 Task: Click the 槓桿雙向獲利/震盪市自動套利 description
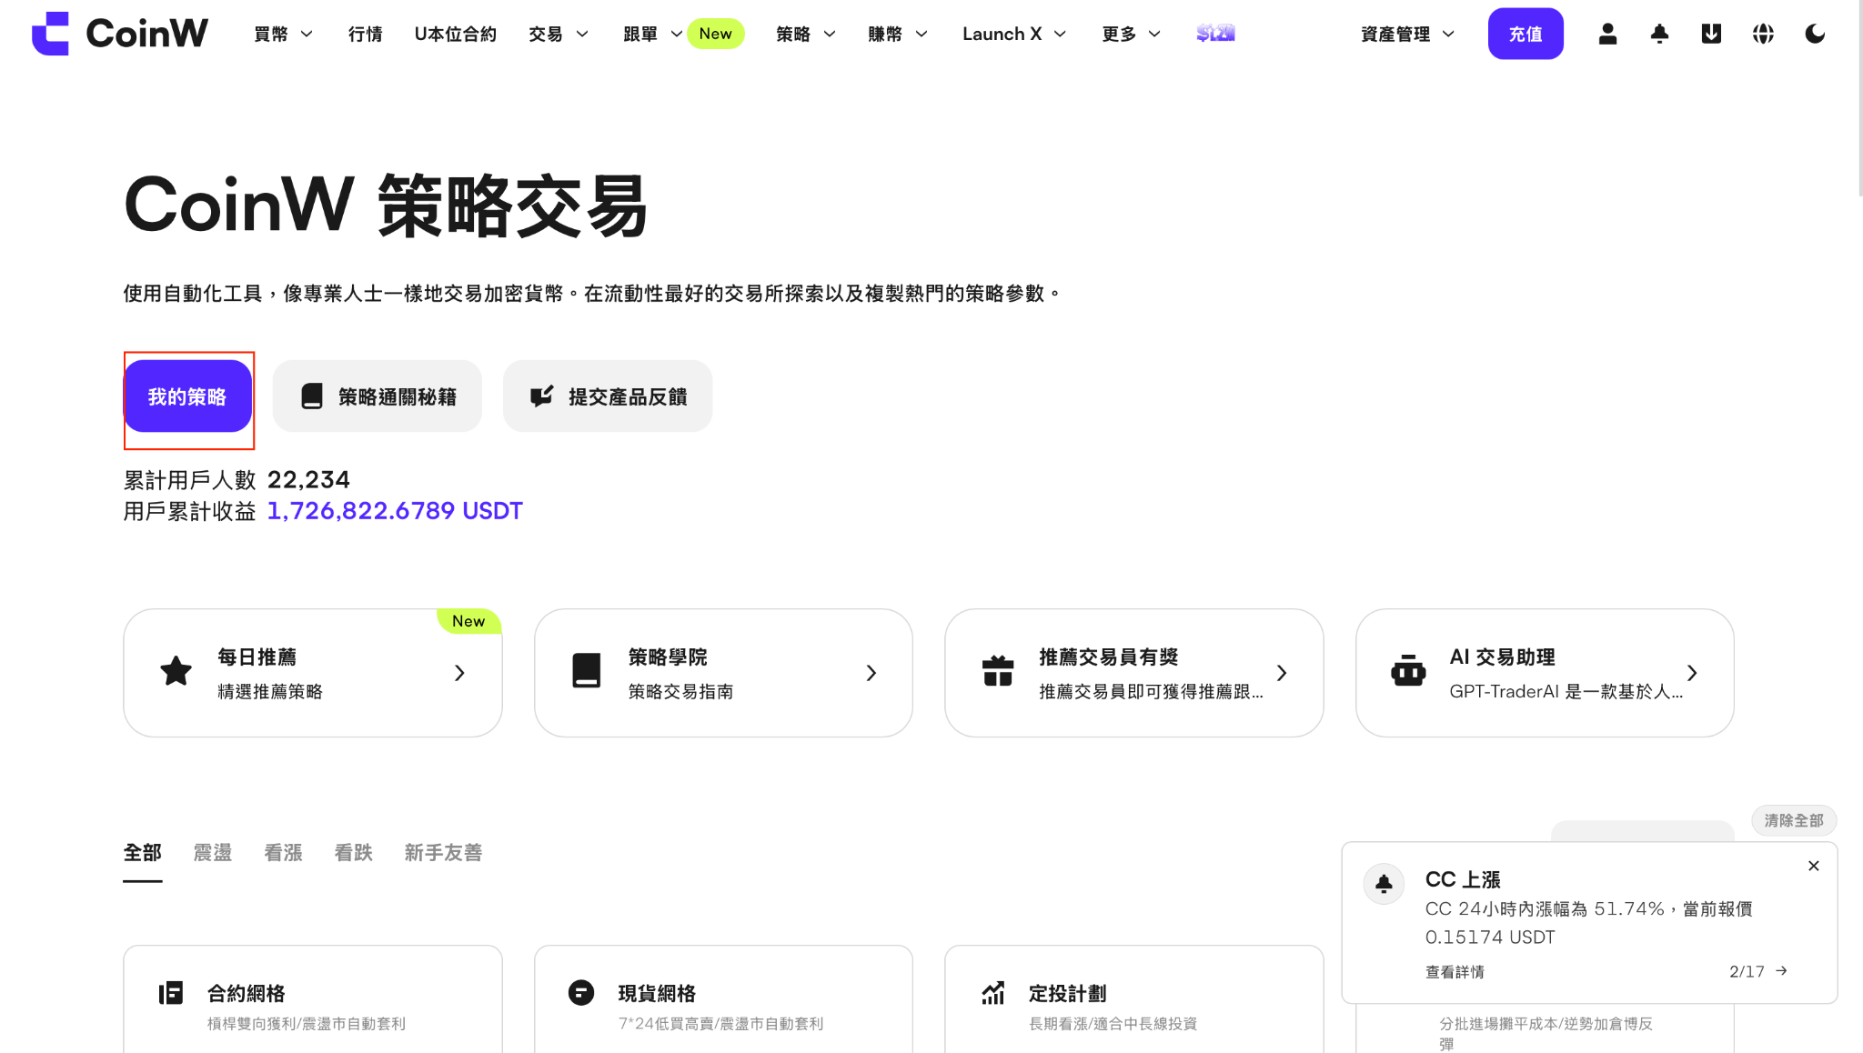click(x=307, y=1024)
